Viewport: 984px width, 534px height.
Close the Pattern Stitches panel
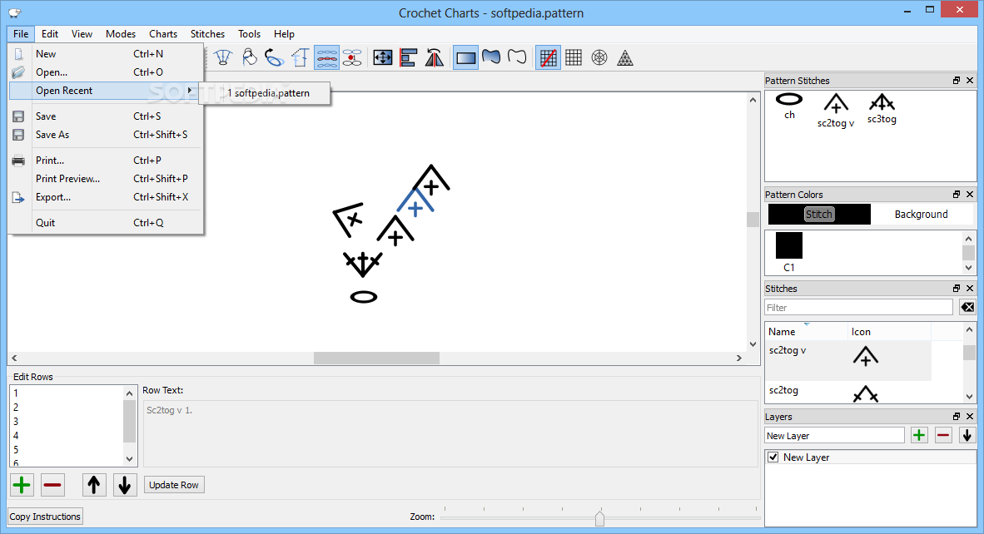pos(970,80)
